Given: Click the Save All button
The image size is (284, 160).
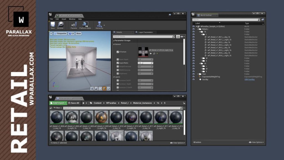Looking at the screenshot, I should [74, 103].
